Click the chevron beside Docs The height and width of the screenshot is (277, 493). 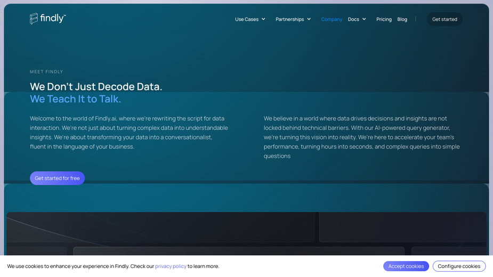pyautogui.click(x=364, y=19)
